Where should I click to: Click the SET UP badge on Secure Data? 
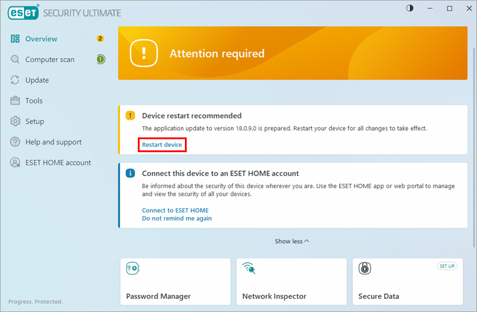pos(447,266)
